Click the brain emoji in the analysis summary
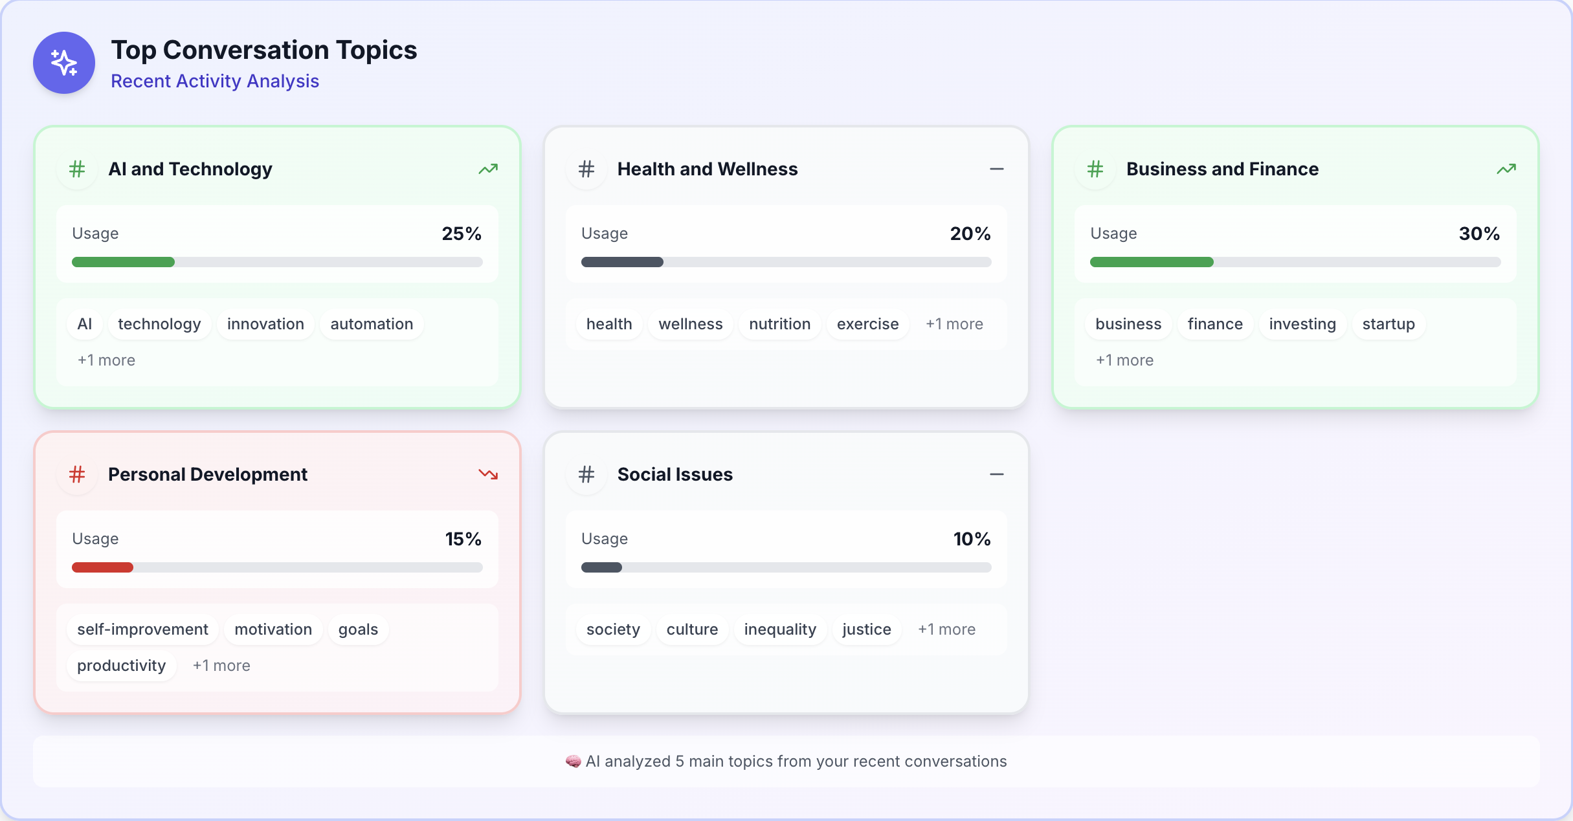The image size is (1573, 821). (574, 761)
